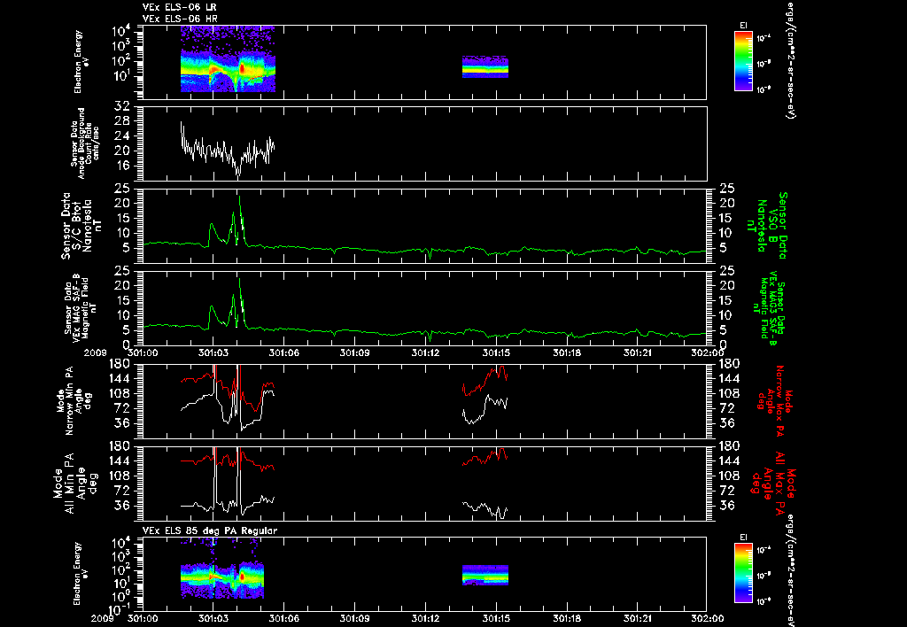Click the white anode background count rate trace
The width and height of the screenshot is (907, 627).
click(x=228, y=151)
